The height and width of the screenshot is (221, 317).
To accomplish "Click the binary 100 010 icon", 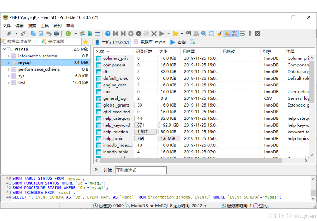I will click(x=235, y=34).
